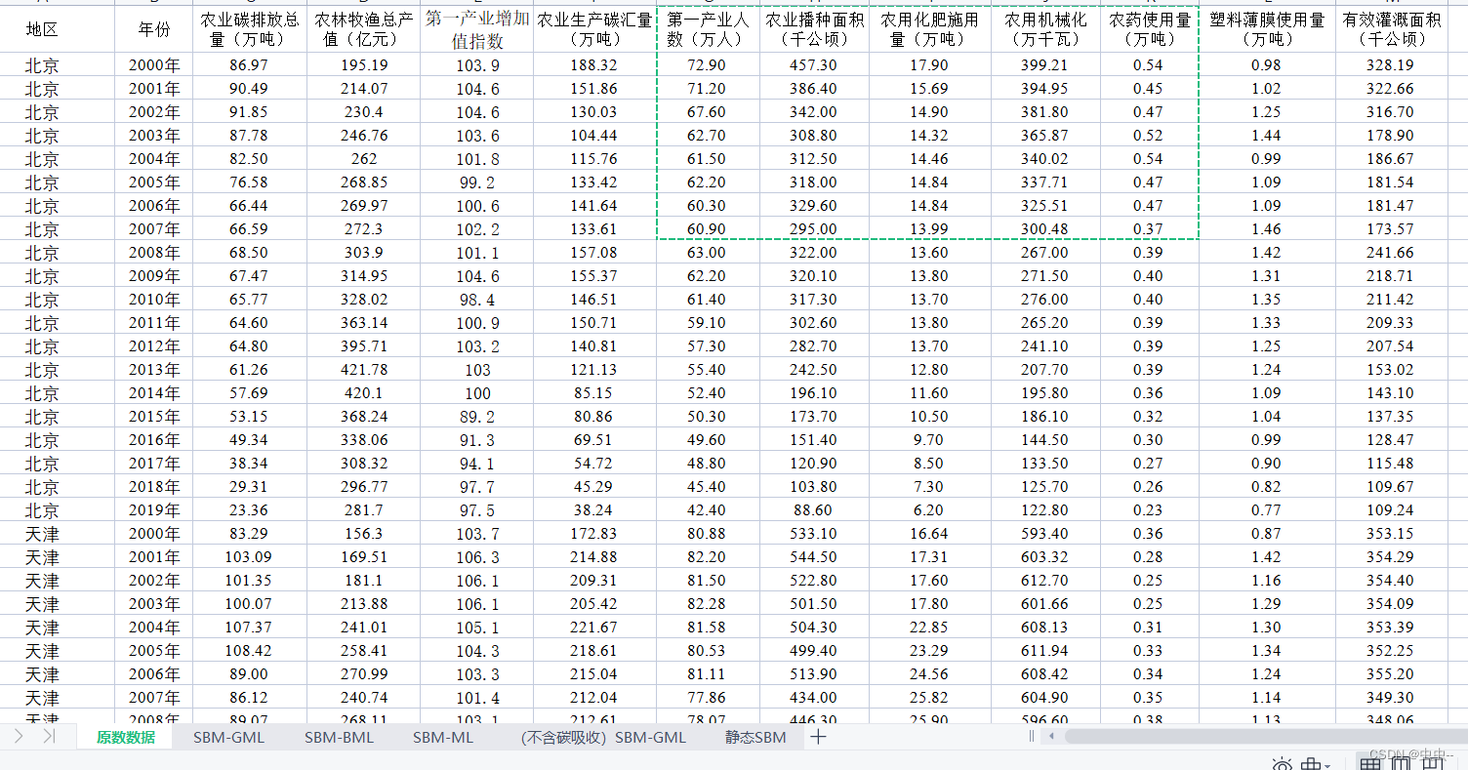Add a new sheet with plus icon
Viewport: 1468px width, 770px height.
tap(818, 737)
